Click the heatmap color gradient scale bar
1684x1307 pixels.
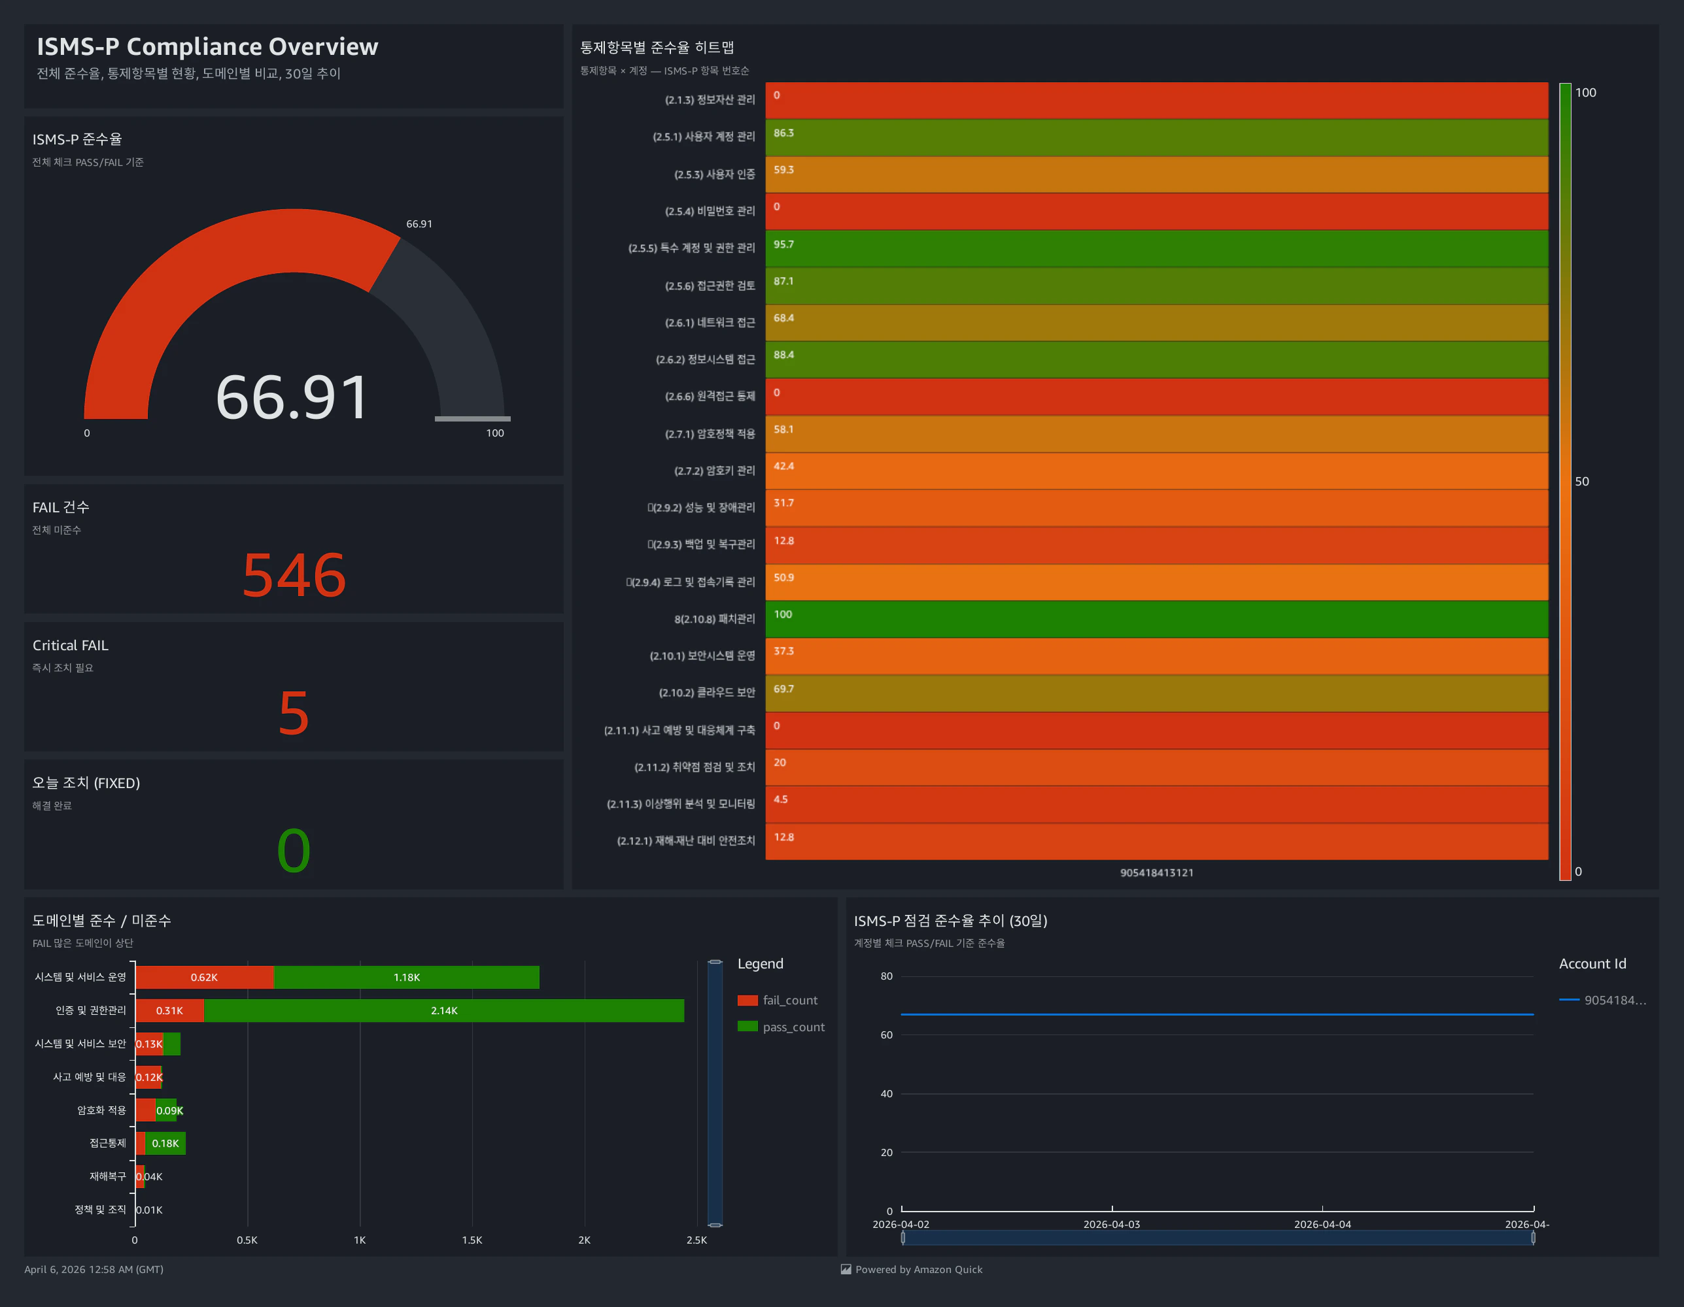[x=1564, y=482]
